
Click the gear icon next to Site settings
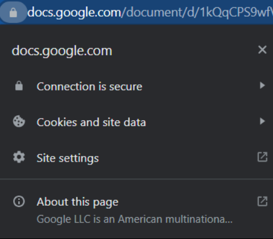coord(19,158)
